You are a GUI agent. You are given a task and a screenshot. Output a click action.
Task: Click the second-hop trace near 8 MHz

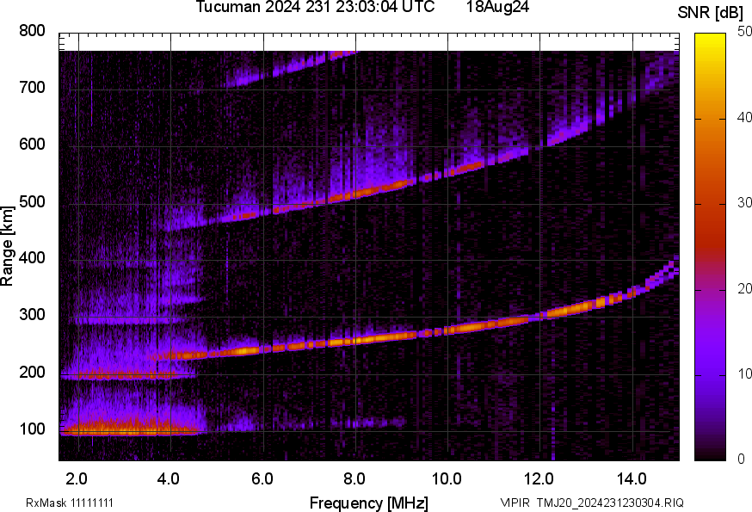coord(357,194)
